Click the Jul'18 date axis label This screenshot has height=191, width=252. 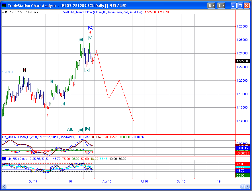pos(144,181)
